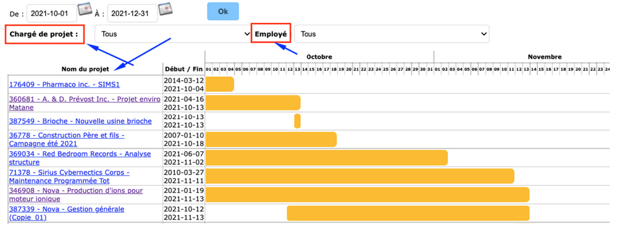The height and width of the screenshot is (230, 622).
Task: Open project 71378 - Sirius Cybernectics Corps
Action: pyautogui.click(x=69, y=176)
